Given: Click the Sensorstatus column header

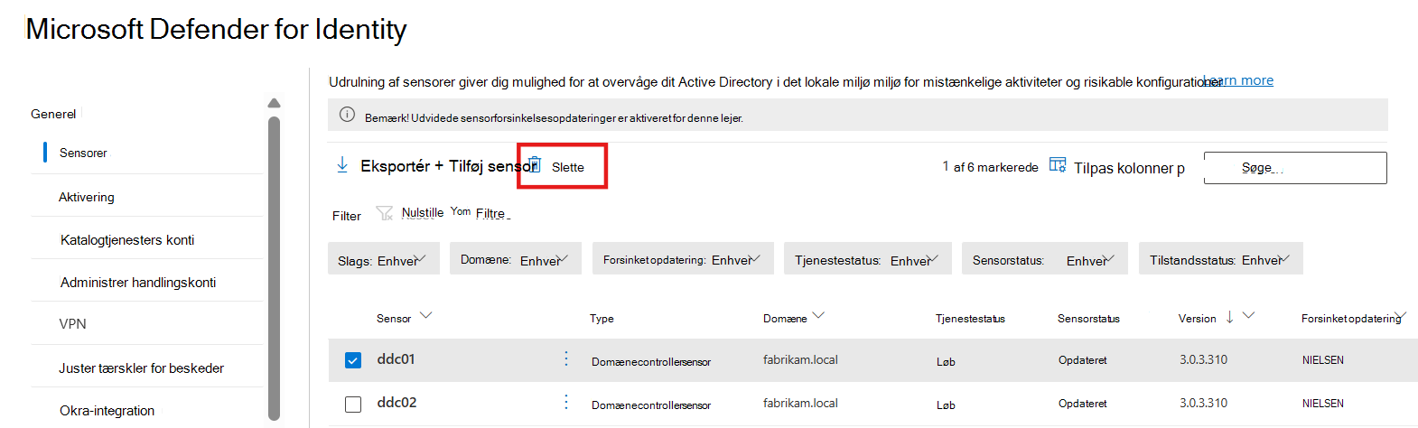Looking at the screenshot, I should 1088,318.
